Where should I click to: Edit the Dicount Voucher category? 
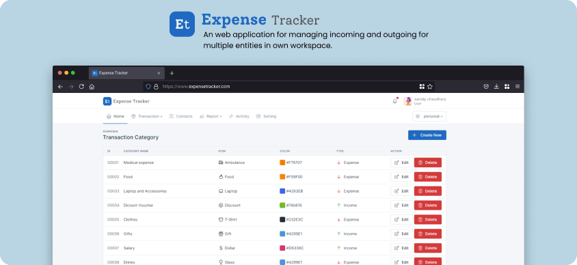click(x=401, y=206)
